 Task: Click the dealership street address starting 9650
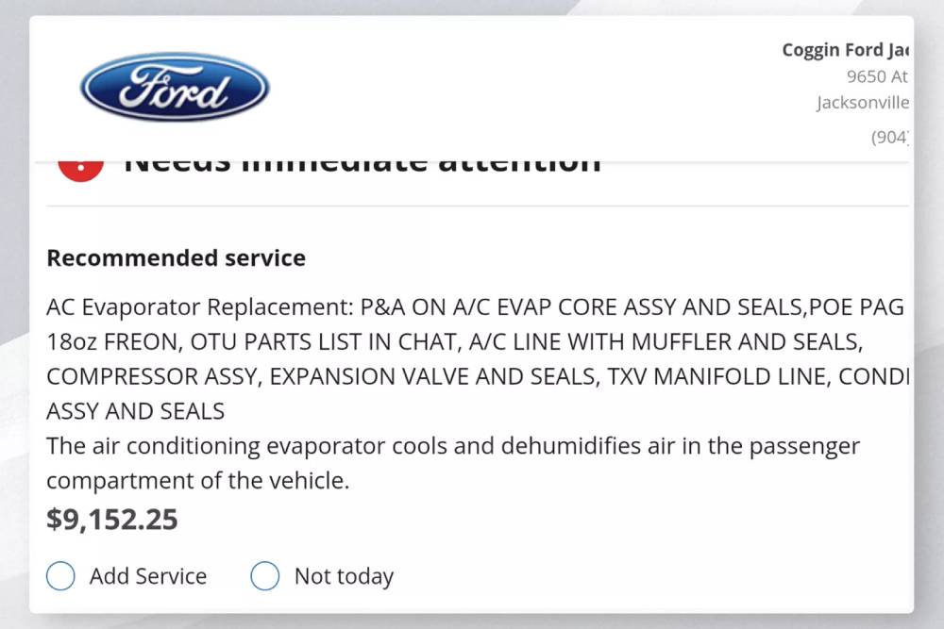pyautogui.click(x=877, y=77)
